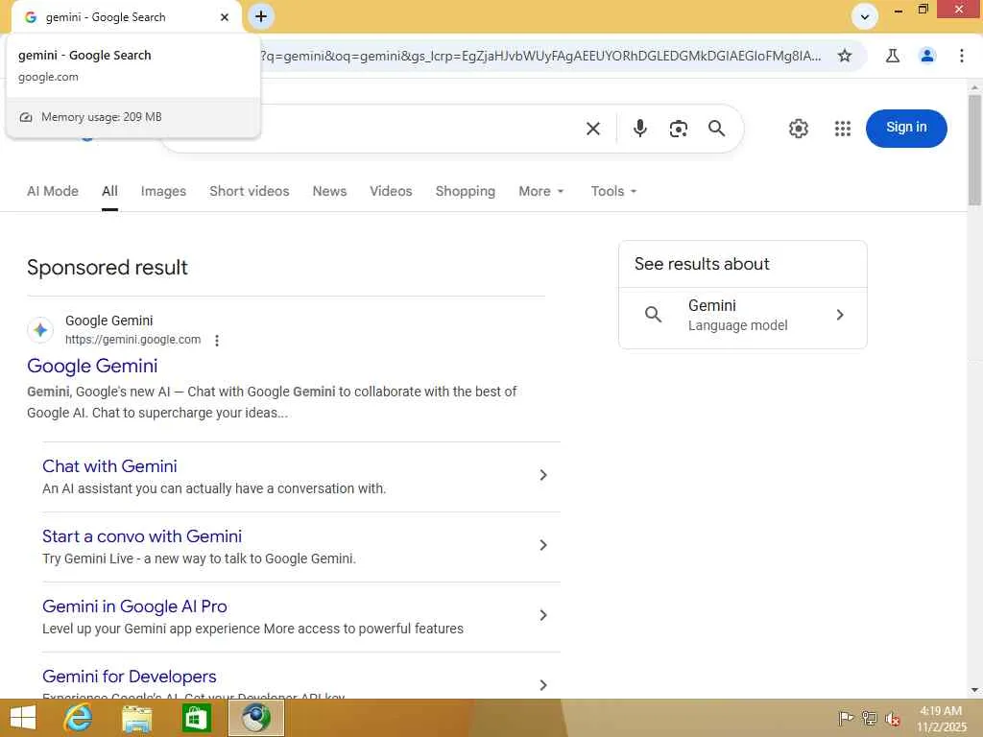Click magnifier icon in See results about
This screenshot has height=737, width=983.
(653, 315)
